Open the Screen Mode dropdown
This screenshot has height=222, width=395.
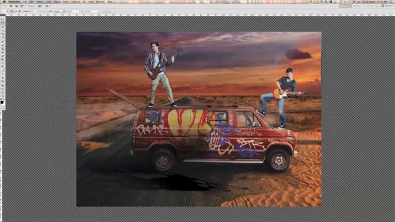point(48,6)
